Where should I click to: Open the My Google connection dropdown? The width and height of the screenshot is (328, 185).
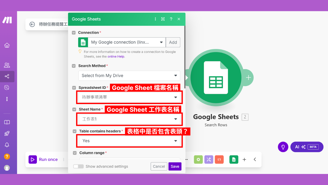click(127, 42)
